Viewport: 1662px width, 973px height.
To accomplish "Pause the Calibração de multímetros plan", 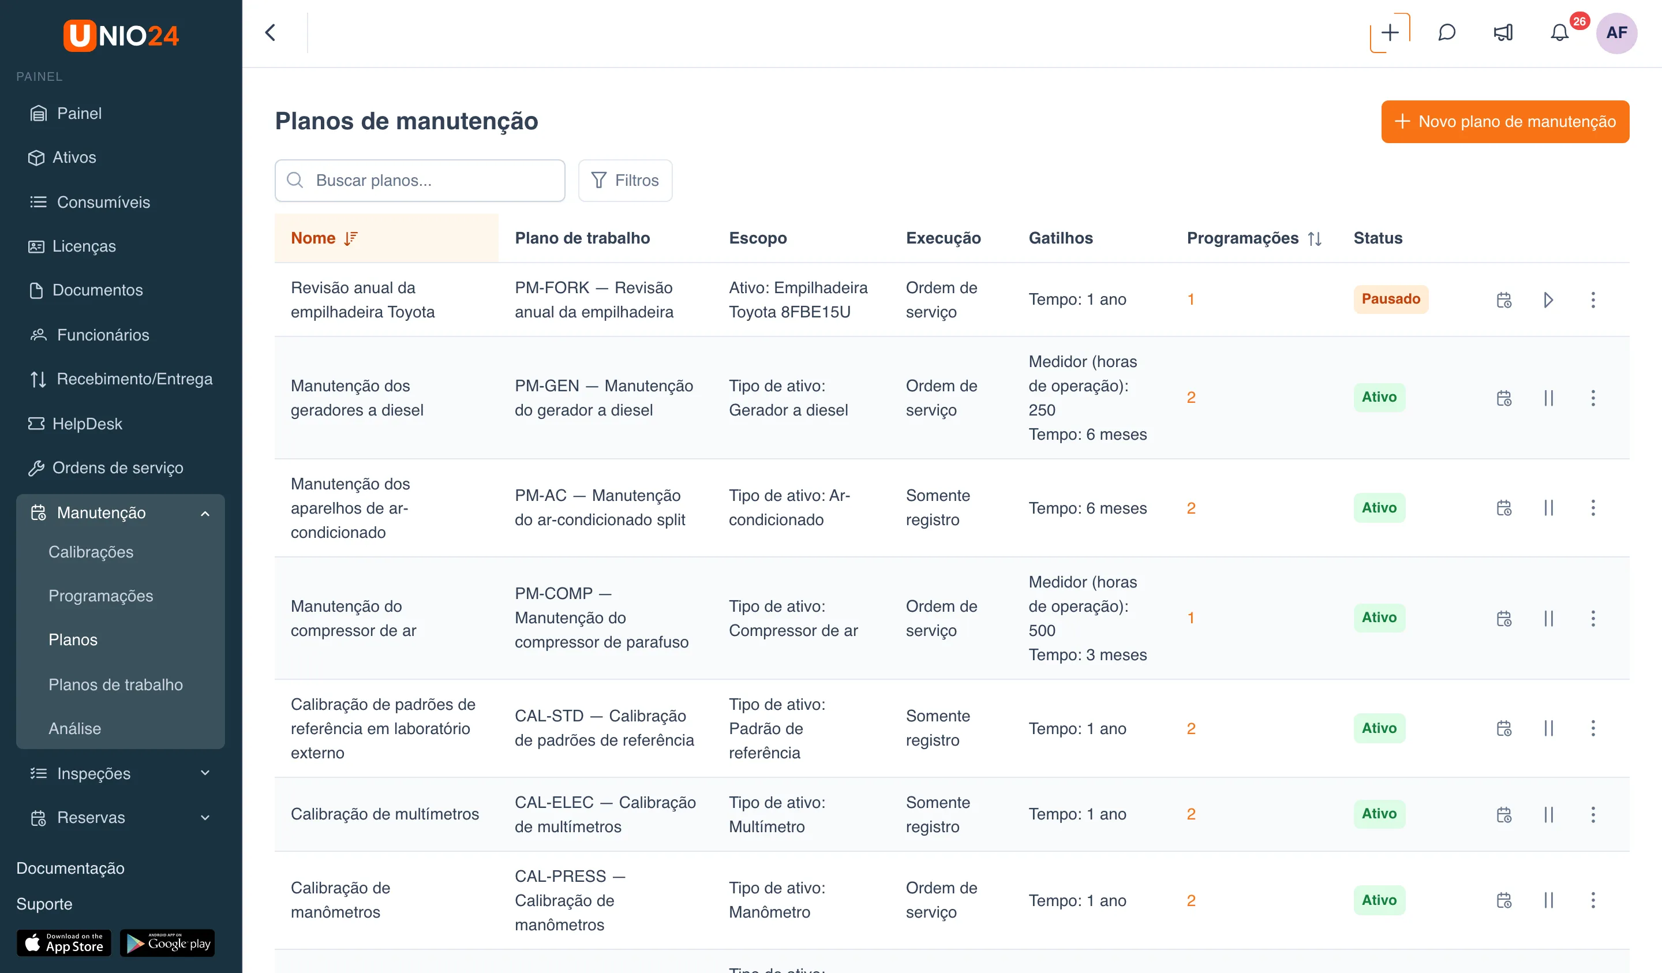I will (1548, 815).
